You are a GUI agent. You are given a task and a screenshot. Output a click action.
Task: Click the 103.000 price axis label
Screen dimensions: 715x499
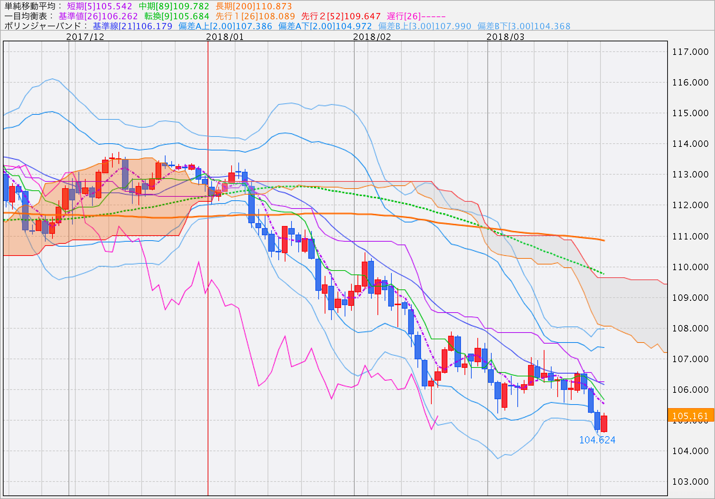click(x=690, y=482)
